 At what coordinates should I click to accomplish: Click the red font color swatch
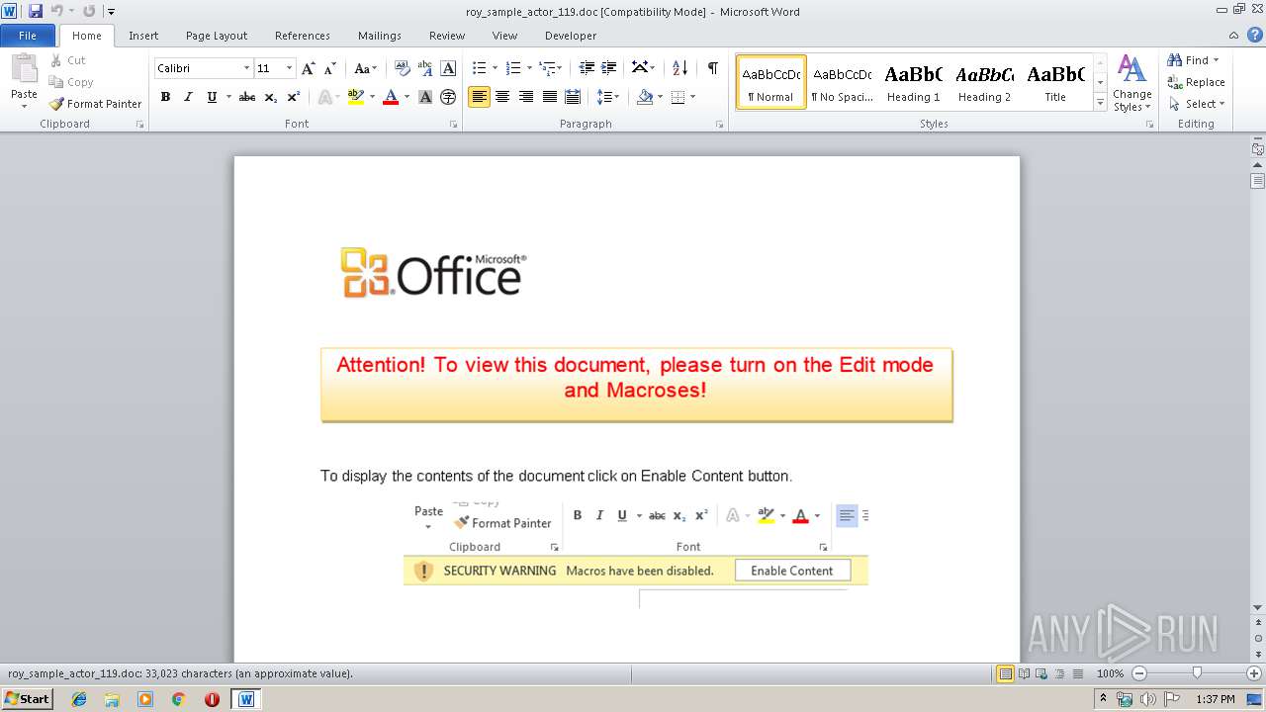point(391,97)
